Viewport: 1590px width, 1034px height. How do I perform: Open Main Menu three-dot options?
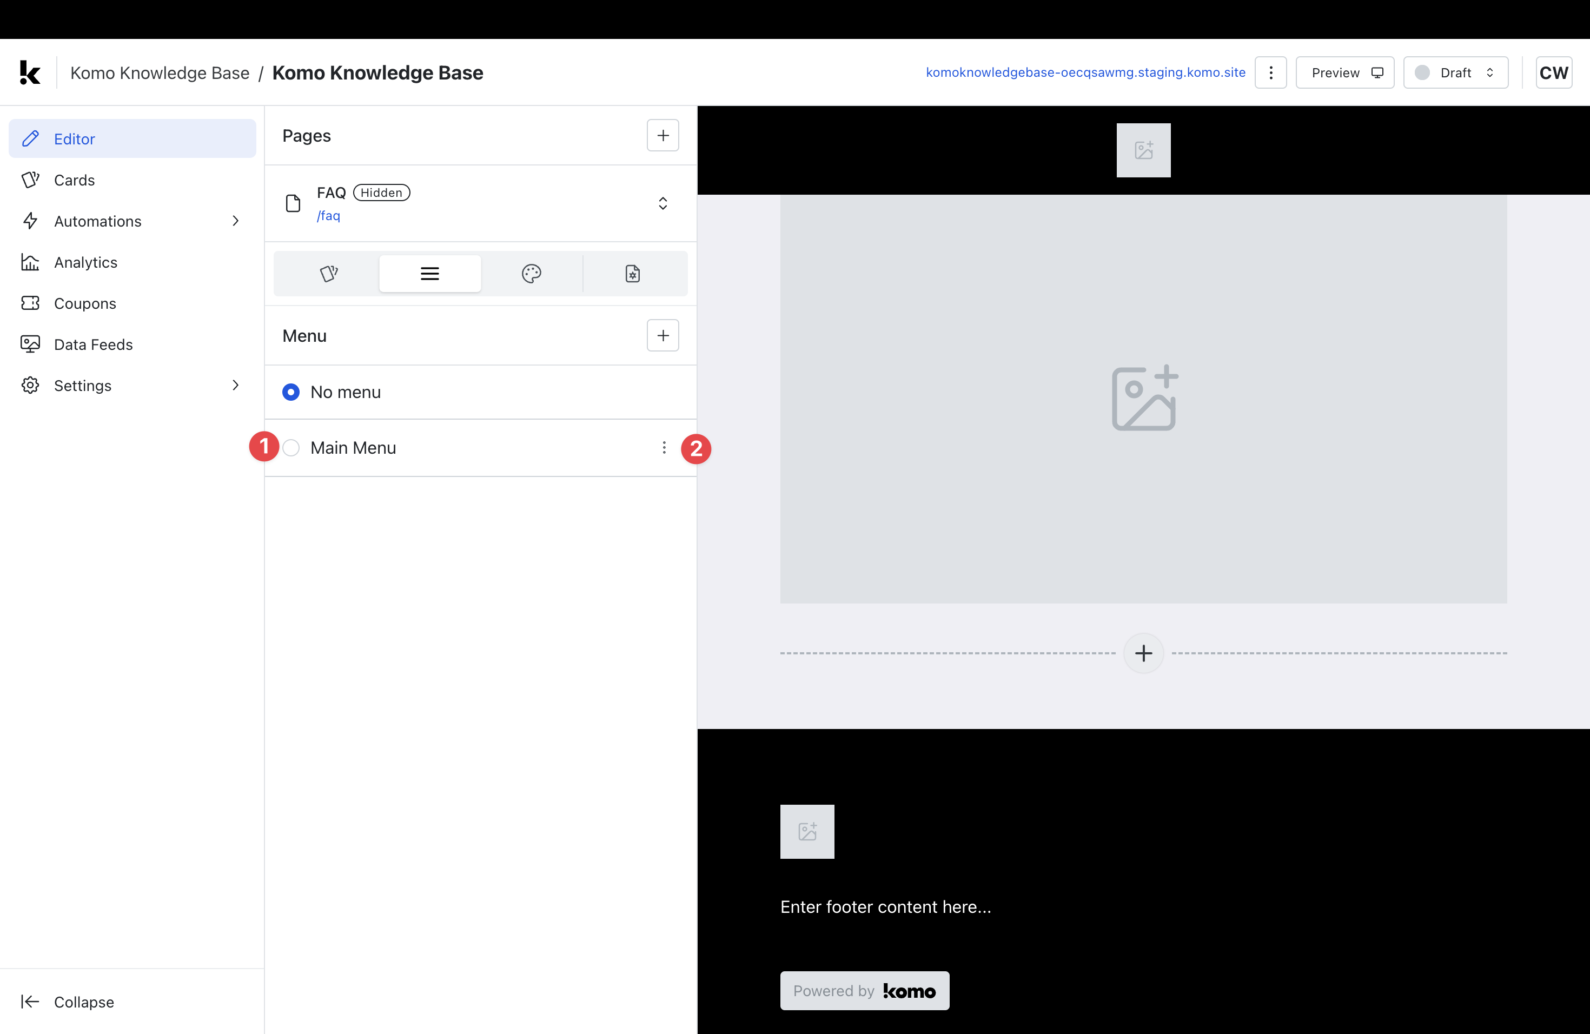pos(664,448)
